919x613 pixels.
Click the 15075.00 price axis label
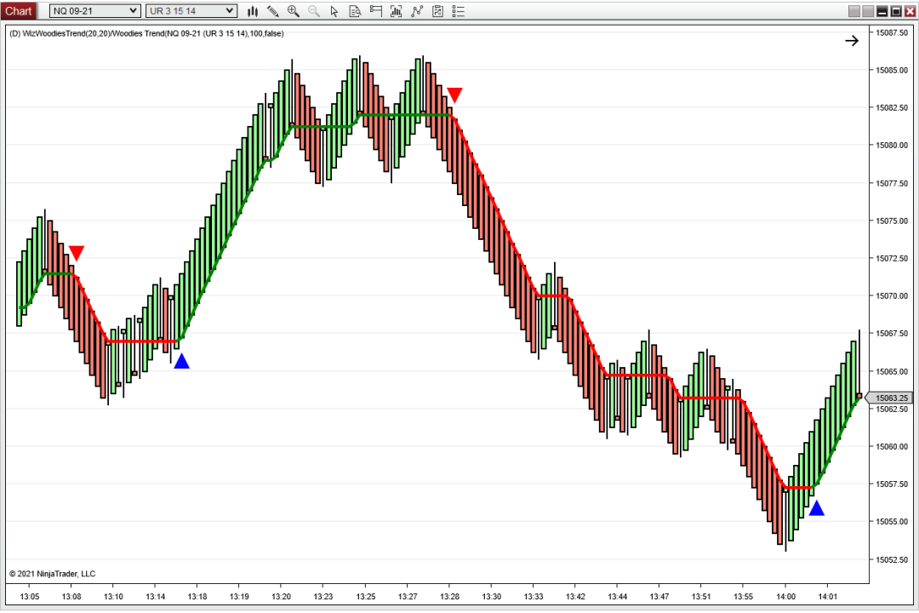pos(892,221)
